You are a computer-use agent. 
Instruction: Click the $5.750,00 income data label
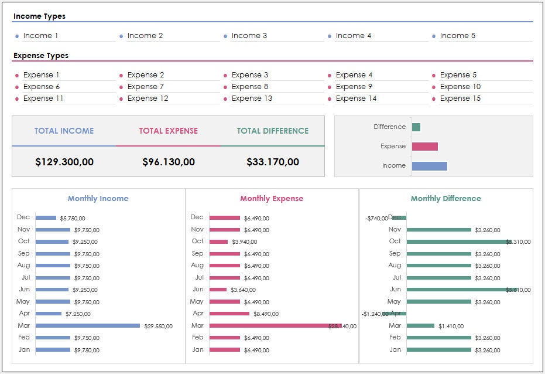coord(73,219)
